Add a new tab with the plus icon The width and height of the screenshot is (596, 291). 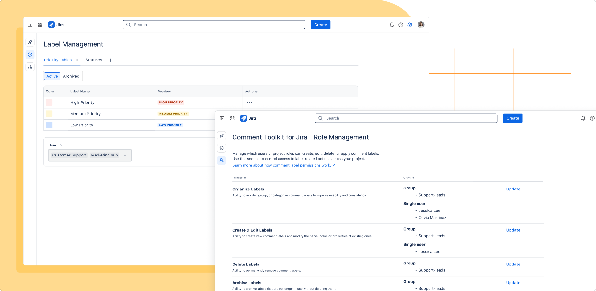tap(110, 60)
